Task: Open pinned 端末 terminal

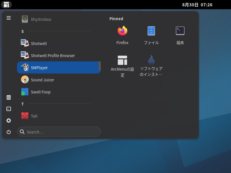Action: click(180, 35)
